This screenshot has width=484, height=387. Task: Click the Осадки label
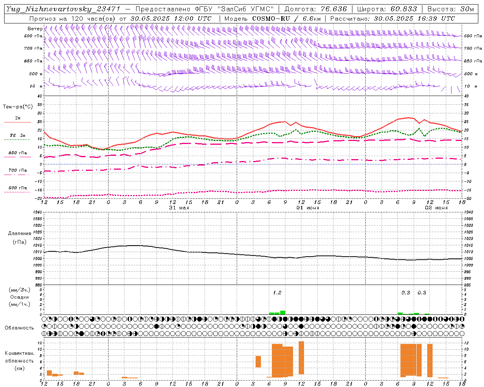20,297
